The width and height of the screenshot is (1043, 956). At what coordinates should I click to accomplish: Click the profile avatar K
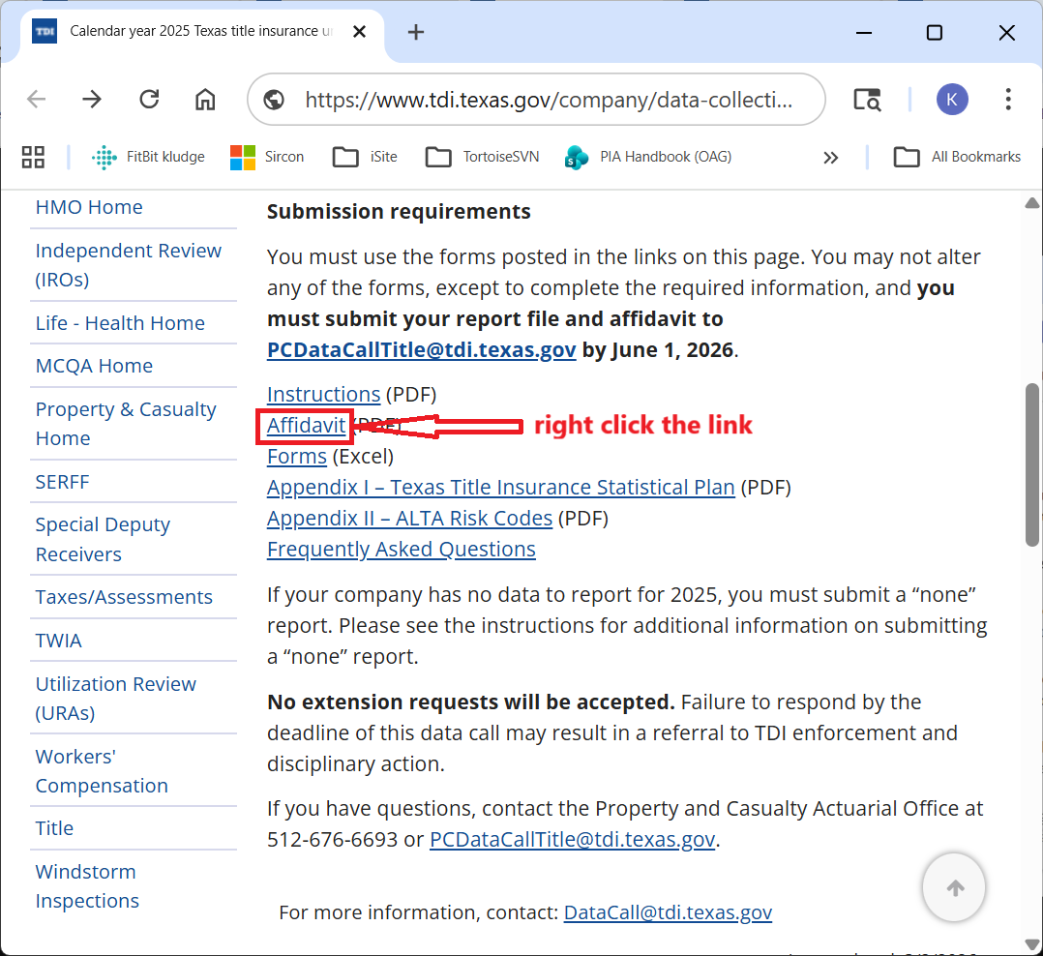[x=952, y=99]
